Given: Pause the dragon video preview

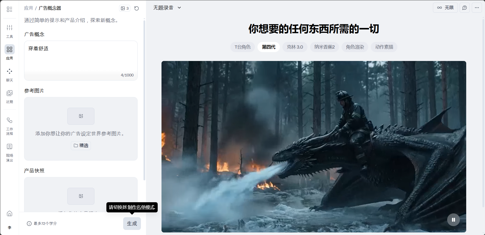Looking at the screenshot, I should coord(453,220).
